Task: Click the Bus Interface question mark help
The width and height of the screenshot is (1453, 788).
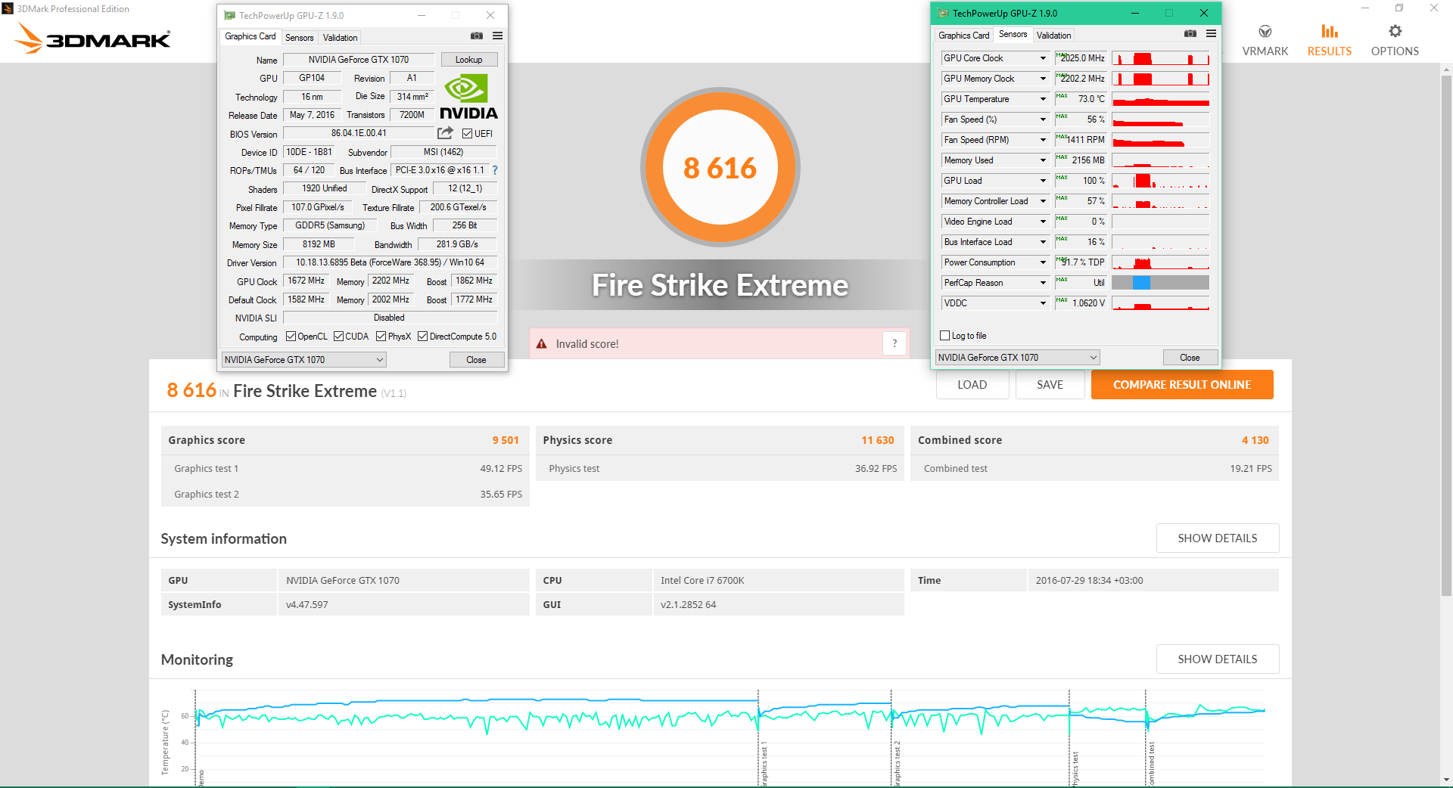Action: (x=495, y=170)
